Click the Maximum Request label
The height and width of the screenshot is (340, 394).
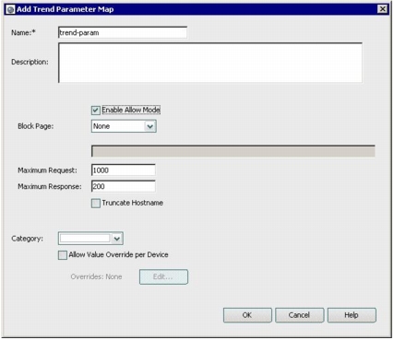[47, 170]
